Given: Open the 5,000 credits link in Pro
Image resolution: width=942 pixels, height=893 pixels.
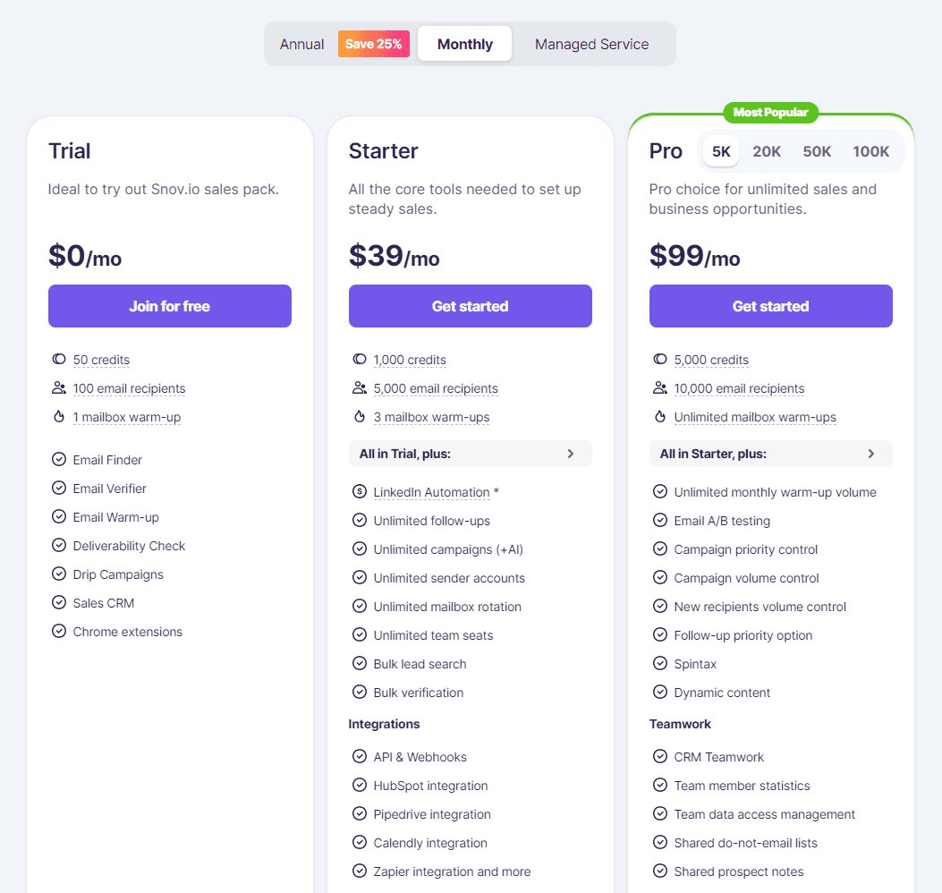Looking at the screenshot, I should coord(711,360).
